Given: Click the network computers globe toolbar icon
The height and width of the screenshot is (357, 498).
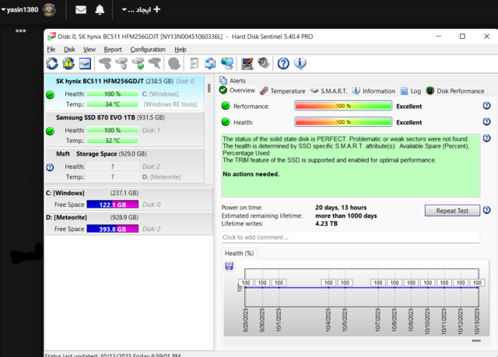Looking at the screenshot, I should point(227,64).
